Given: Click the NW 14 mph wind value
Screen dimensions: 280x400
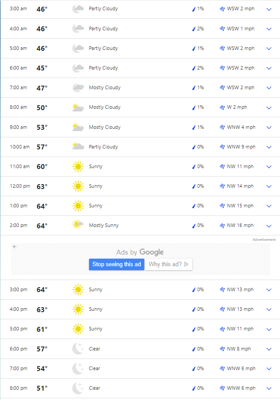Looking at the screenshot, I should [x=240, y=186].
